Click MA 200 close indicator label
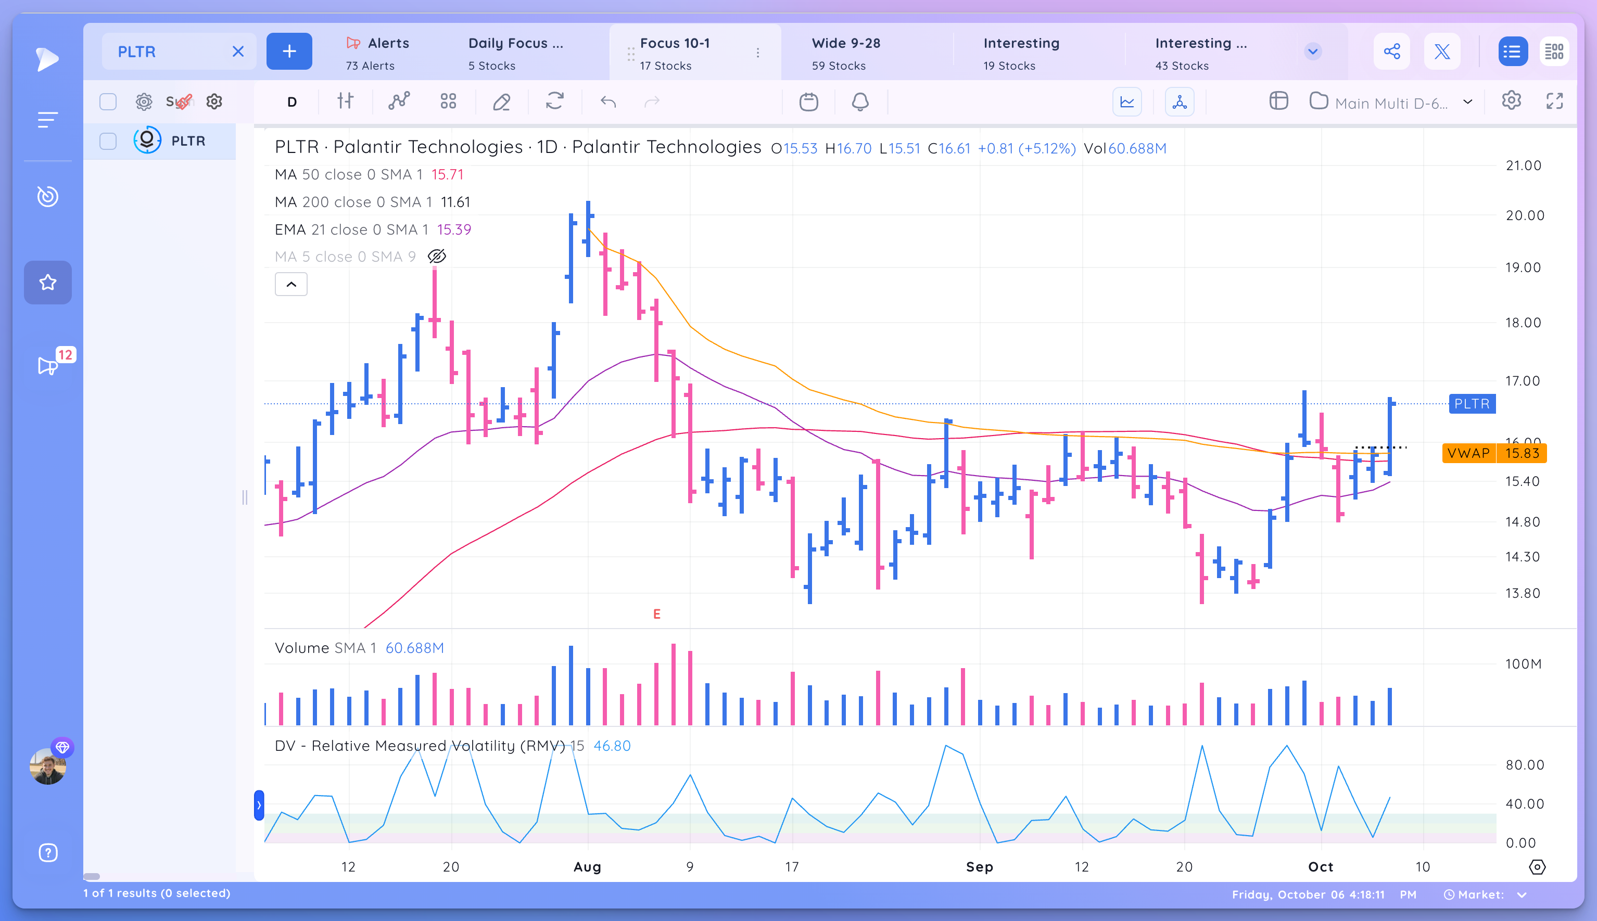Viewport: 1597px width, 921px height. point(353,202)
